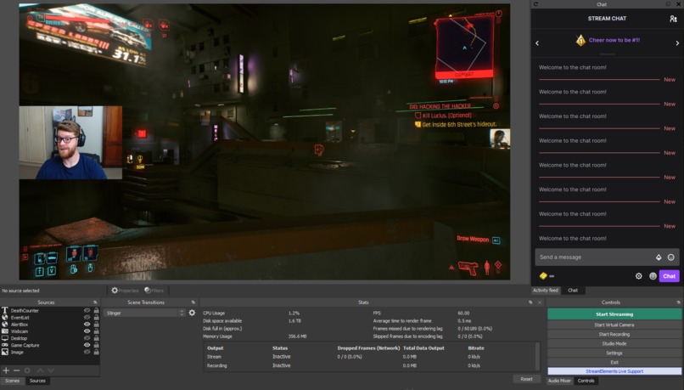Enable Studio Mode

[614, 344]
